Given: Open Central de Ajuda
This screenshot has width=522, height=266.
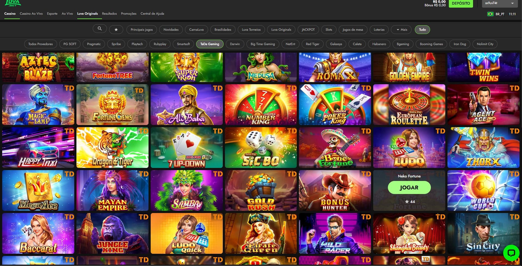Looking at the screenshot, I should coord(152,14).
